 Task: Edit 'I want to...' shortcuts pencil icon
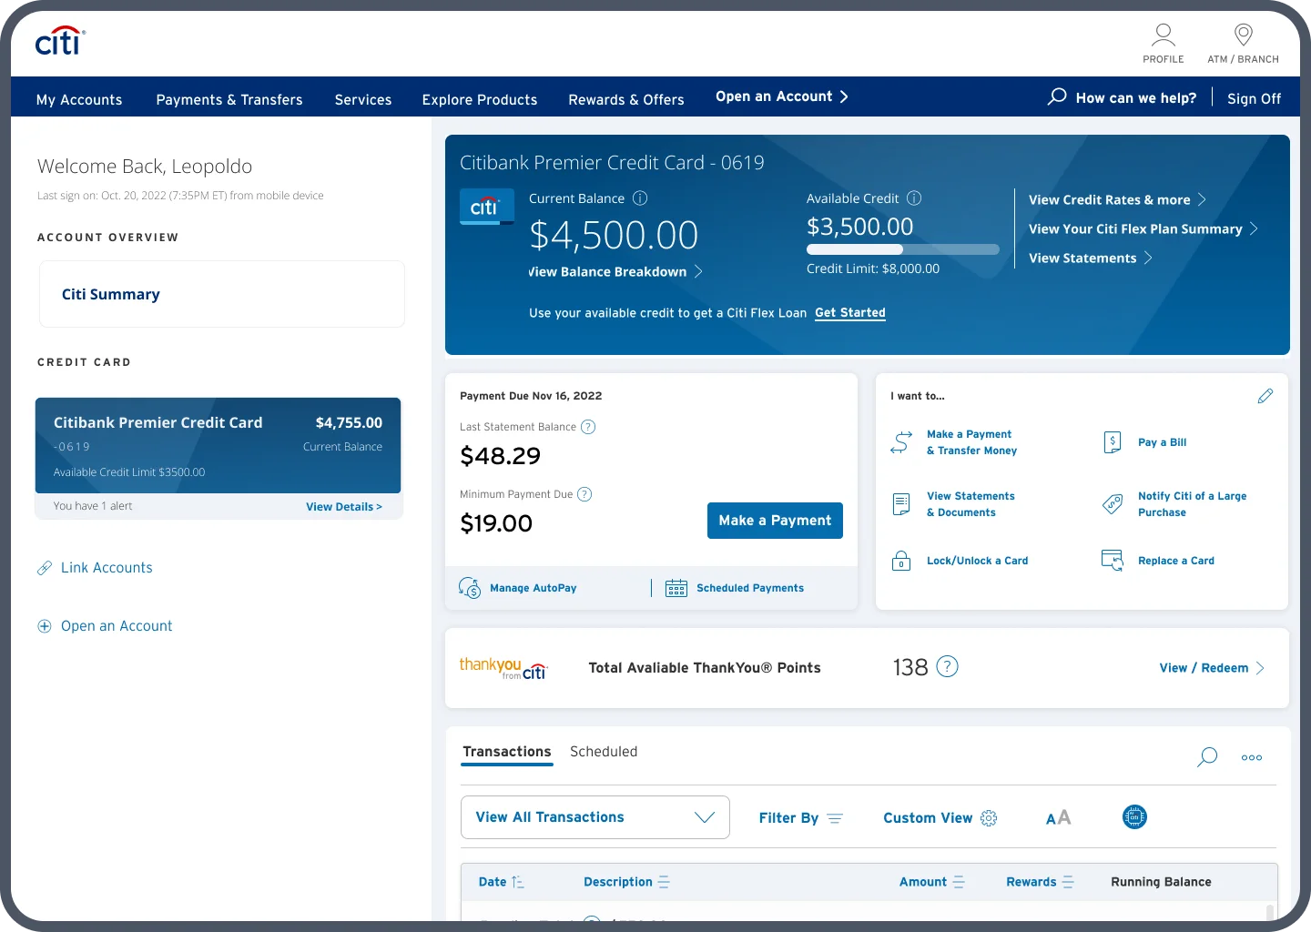pyautogui.click(x=1265, y=396)
